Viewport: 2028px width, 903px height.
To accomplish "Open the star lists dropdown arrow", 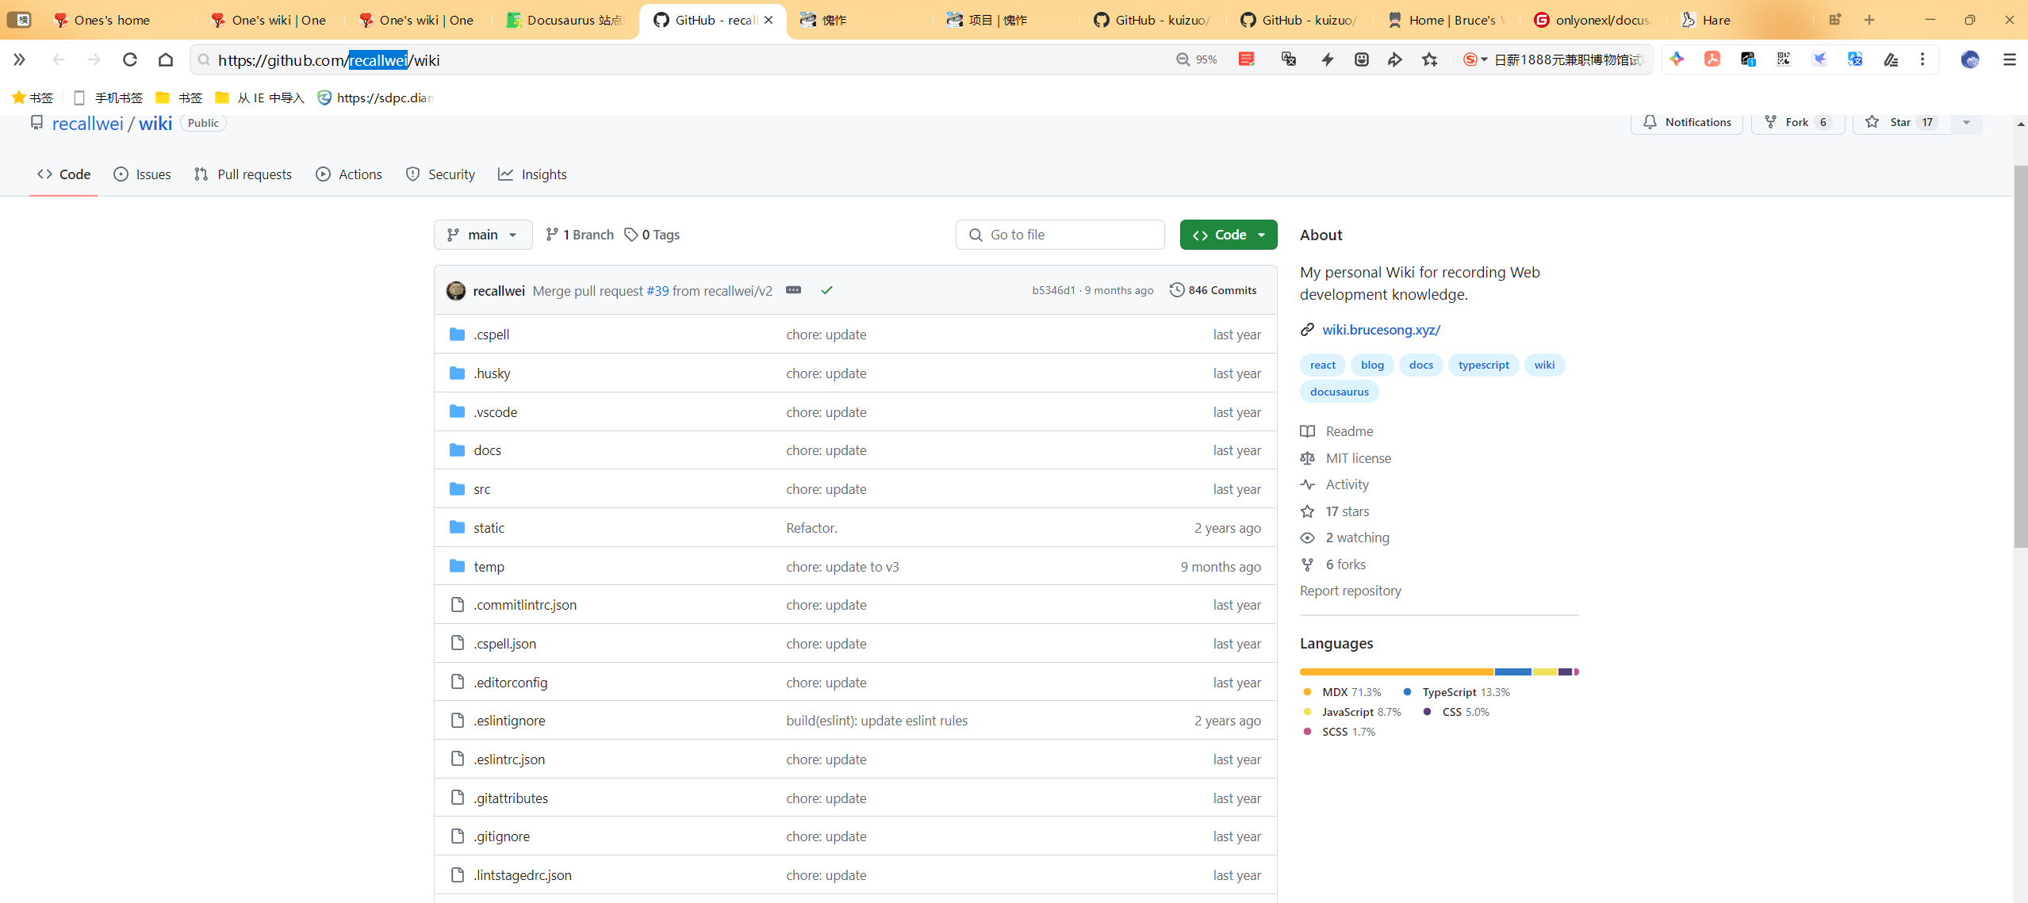I will [x=1966, y=122].
